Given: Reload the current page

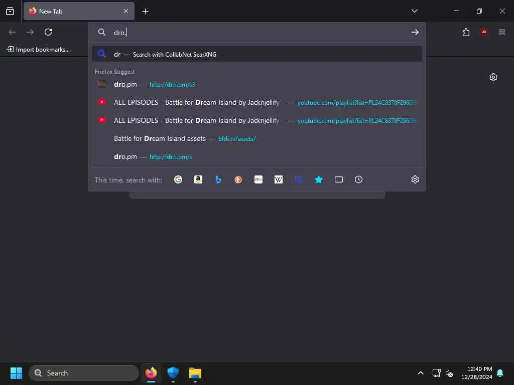Looking at the screenshot, I should (x=48, y=32).
